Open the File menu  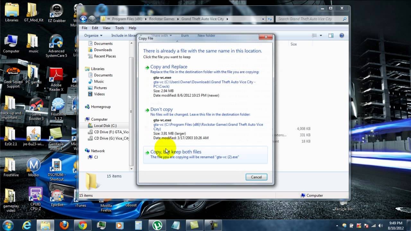tap(84, 28)
